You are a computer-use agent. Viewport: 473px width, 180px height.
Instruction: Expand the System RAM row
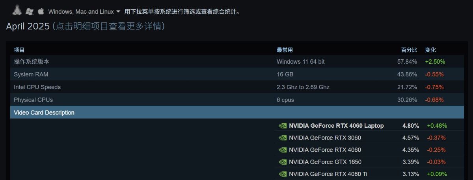click(237, 74)
